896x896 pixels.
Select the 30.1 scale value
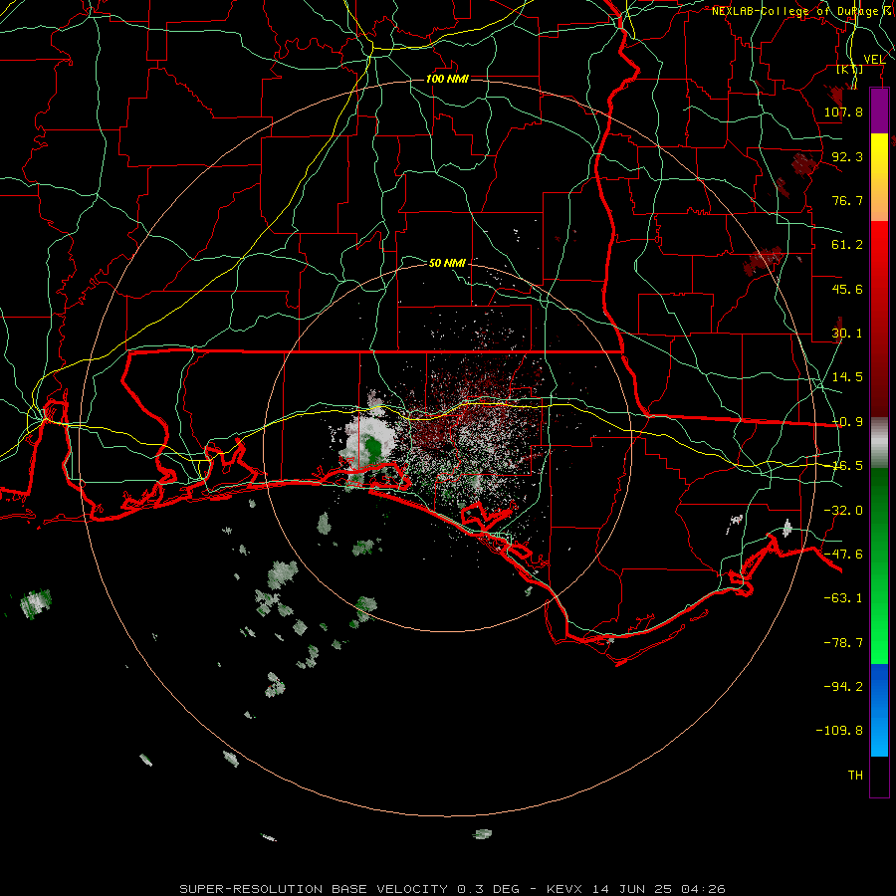[x=847, y=334]
